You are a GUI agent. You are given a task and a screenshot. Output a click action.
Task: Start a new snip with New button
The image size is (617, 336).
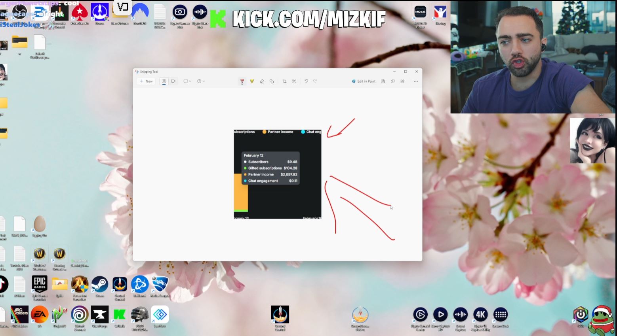146,81
